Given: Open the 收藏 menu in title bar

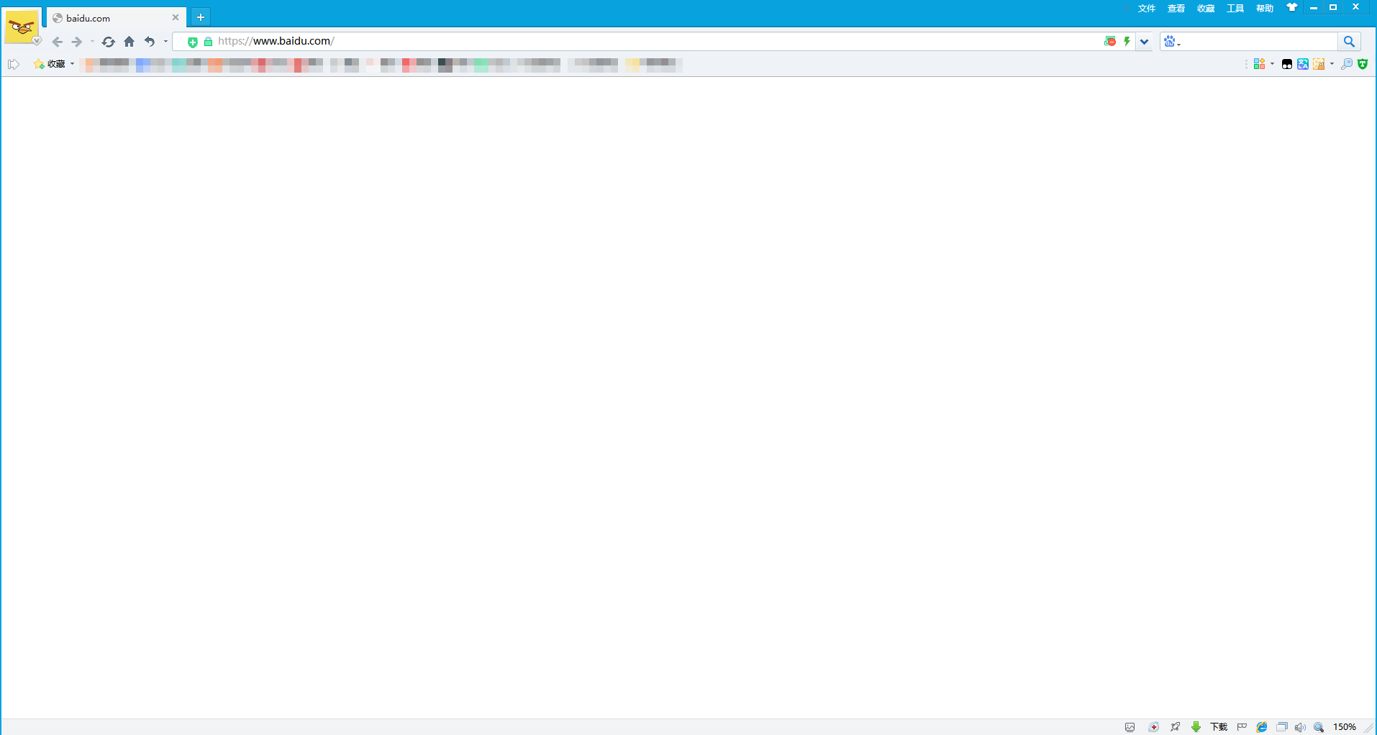Looking at the screenshot, I should pyautogui.click(x=1206, y=9).
